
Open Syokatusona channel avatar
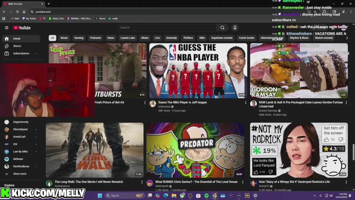coord(49,183)
